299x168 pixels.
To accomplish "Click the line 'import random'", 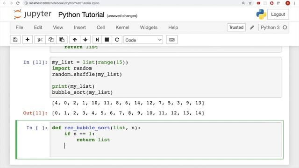I will pos(72,68).
